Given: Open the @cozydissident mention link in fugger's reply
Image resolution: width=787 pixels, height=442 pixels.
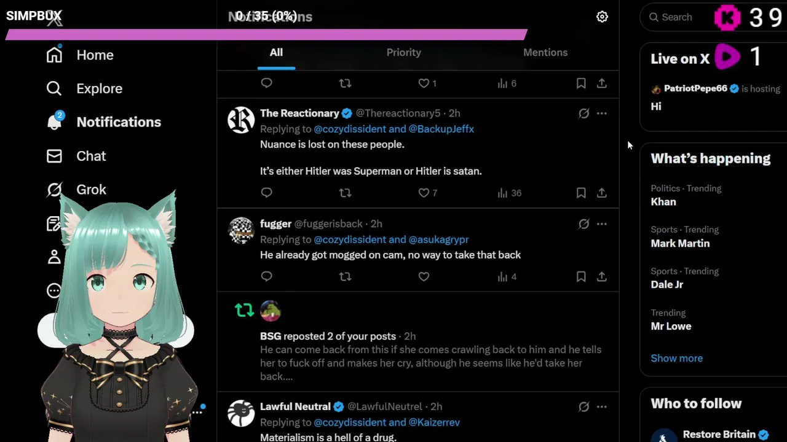Looking at the screenshot, I should [x=350, y=239].
